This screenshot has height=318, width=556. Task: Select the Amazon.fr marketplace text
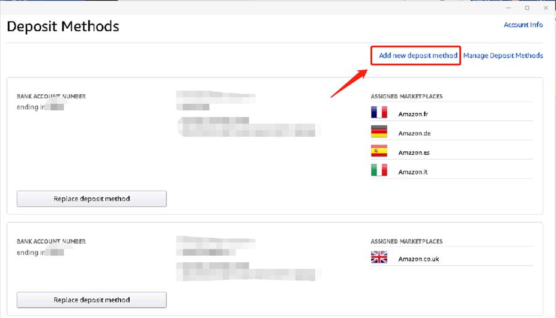point(413,114)
